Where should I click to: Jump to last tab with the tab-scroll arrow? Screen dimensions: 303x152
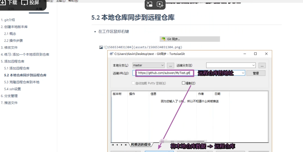tap(126, 145)
